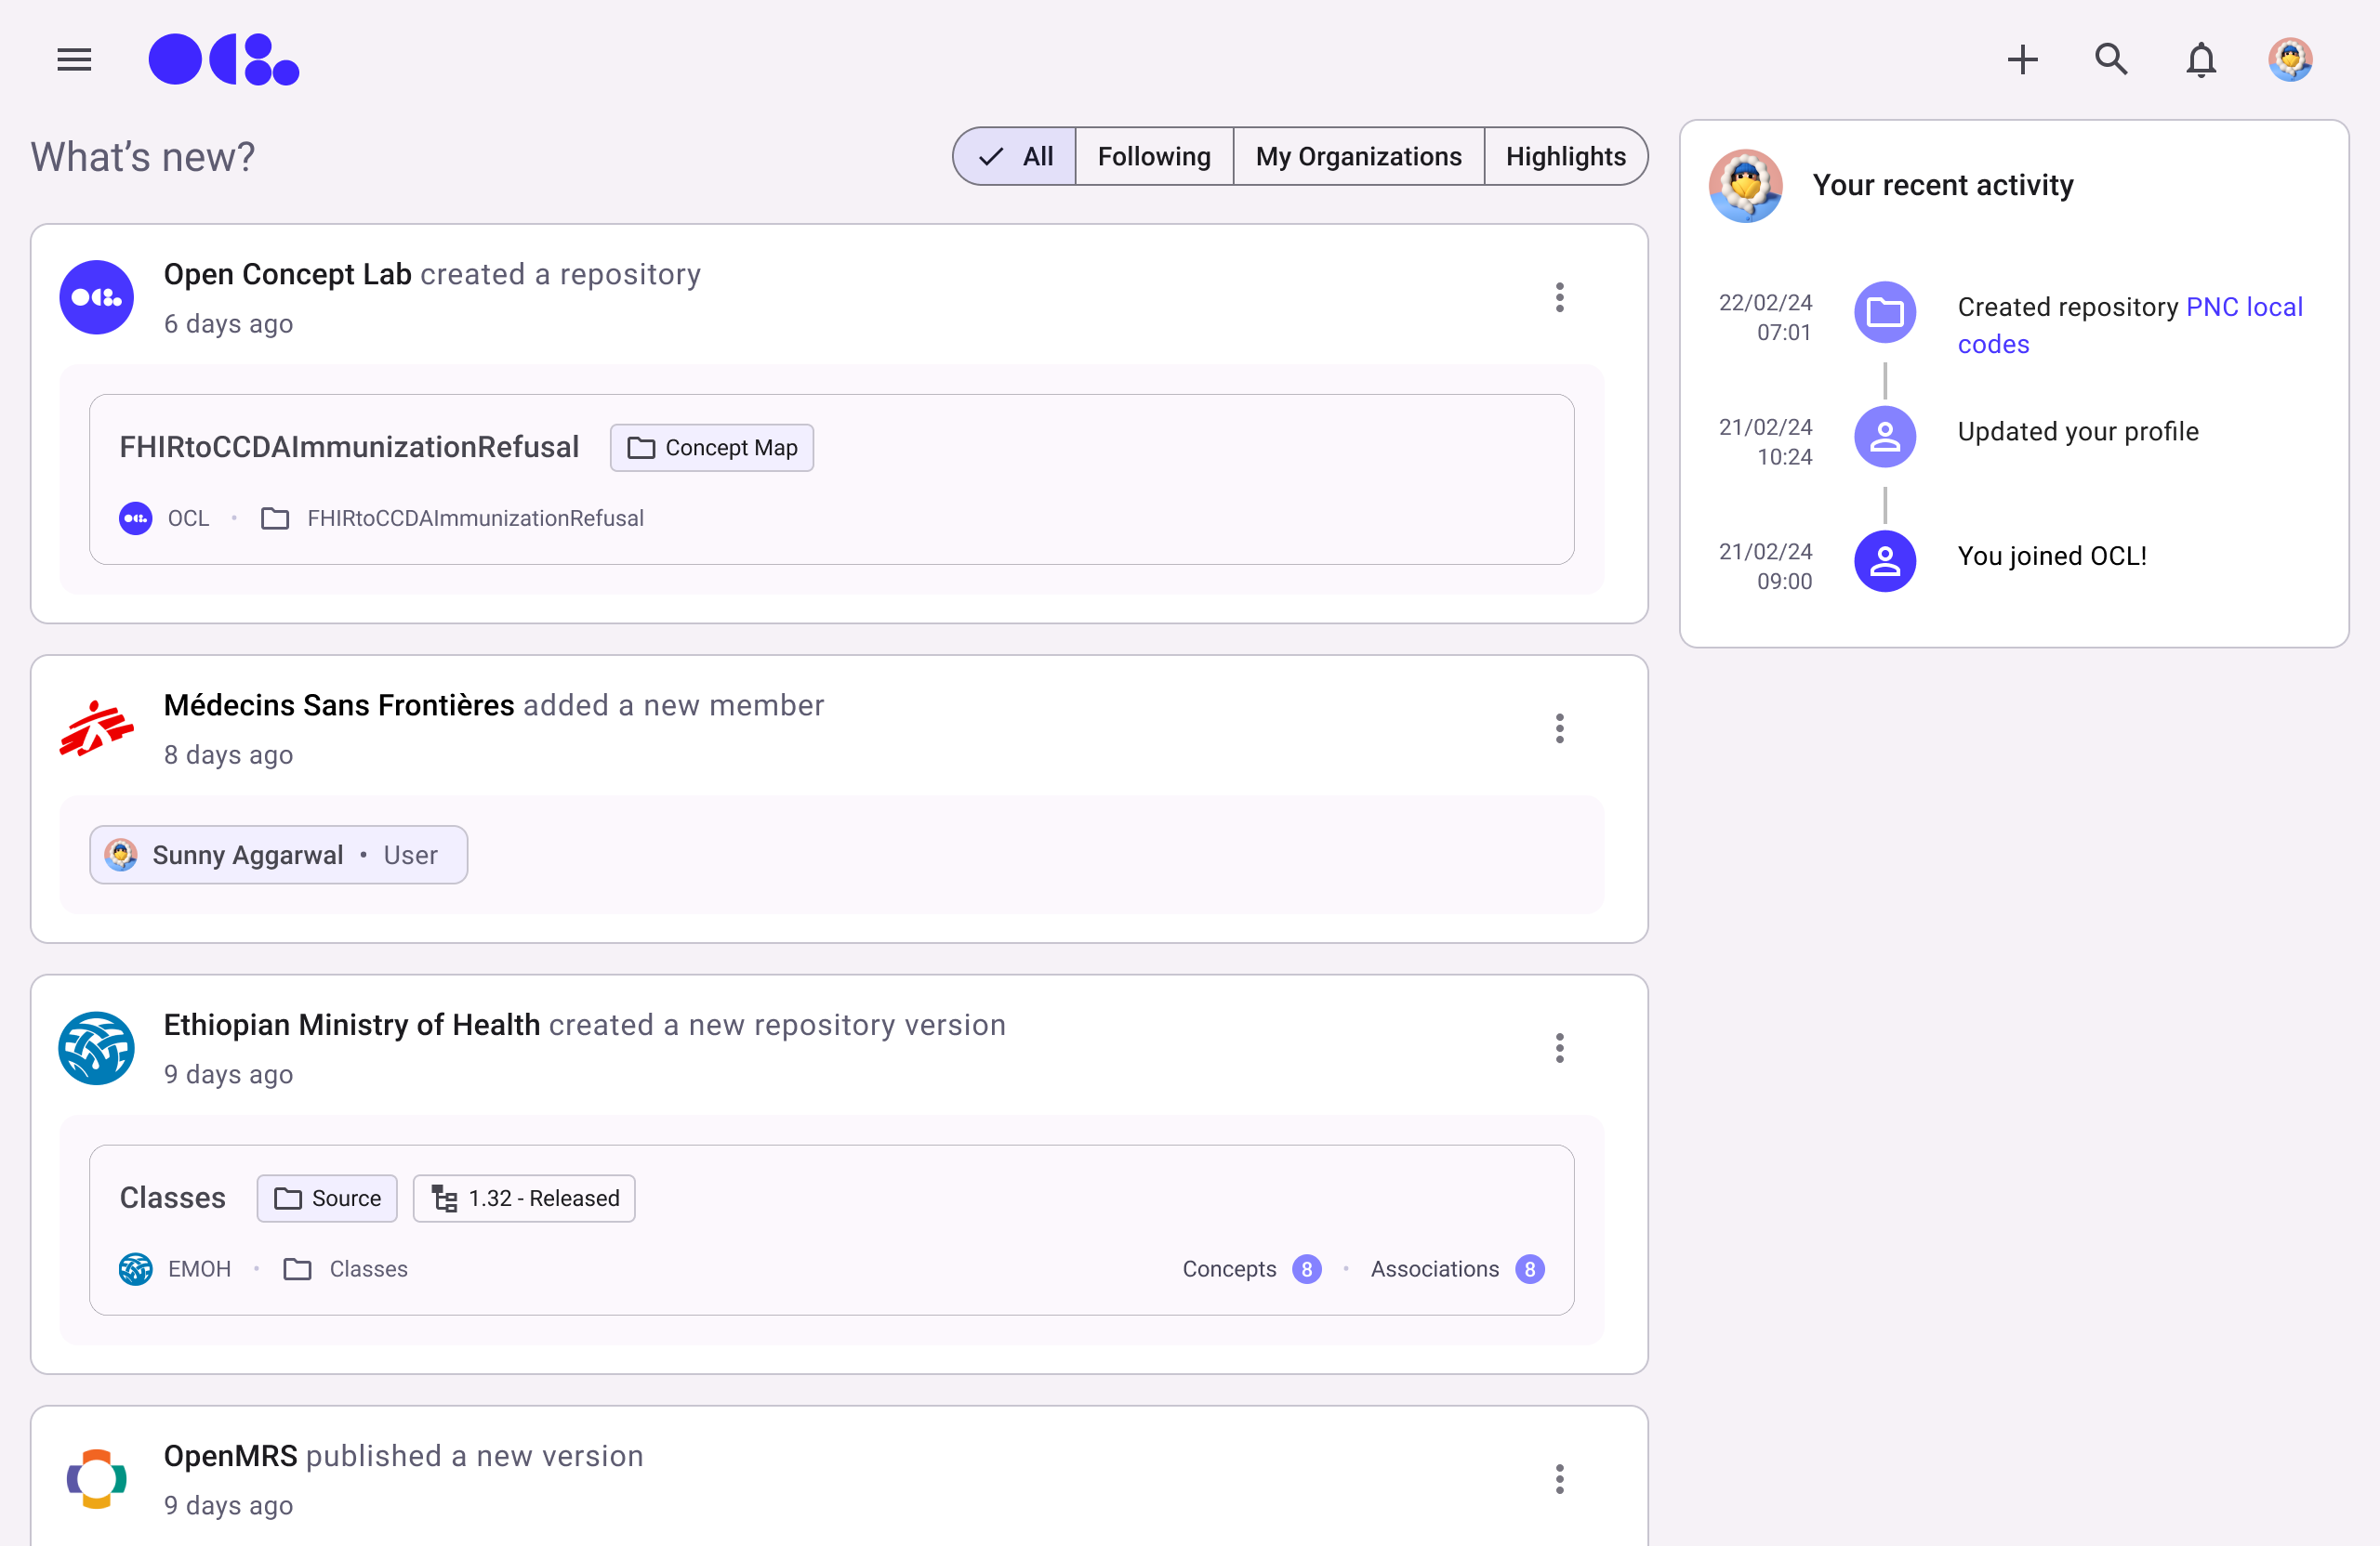
Task: Click the 1.32 - Released version tag
Action: click(x=524, y=1199)
